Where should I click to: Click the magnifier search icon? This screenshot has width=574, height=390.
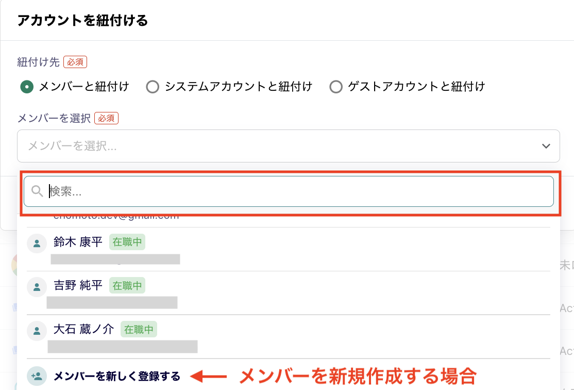[x=36, y=191]
